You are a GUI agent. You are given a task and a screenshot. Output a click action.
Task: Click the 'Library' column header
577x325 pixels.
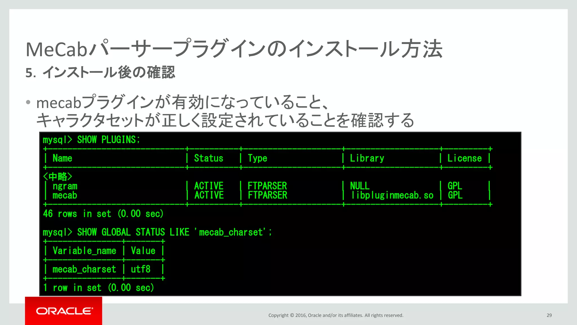click(367, 159)
